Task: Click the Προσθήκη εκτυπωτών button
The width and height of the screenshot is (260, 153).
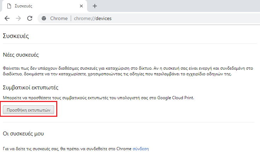Action: (x=29, y=110)
